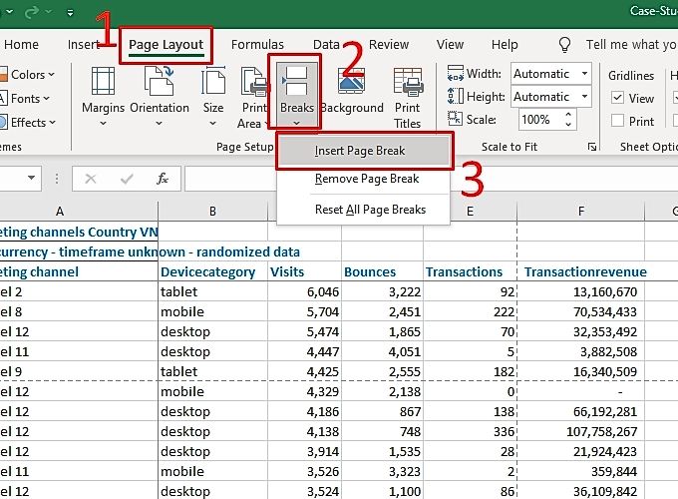Toggle Gridlines View checkbox

pos(617,98)
